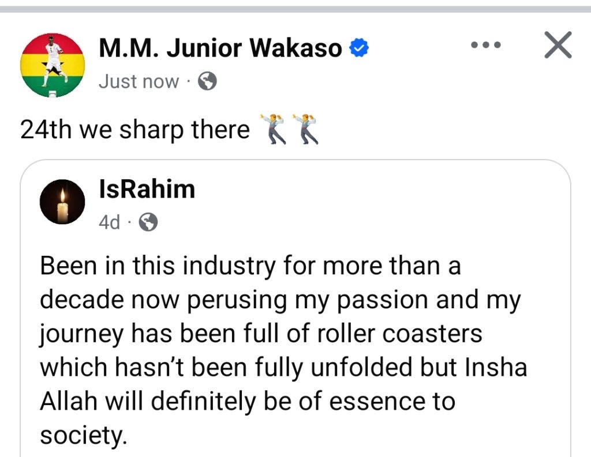The width and height of the screenshot is (591, 457).
Task: Click blank space right of IsRahim's name
Action: [377, 189]
